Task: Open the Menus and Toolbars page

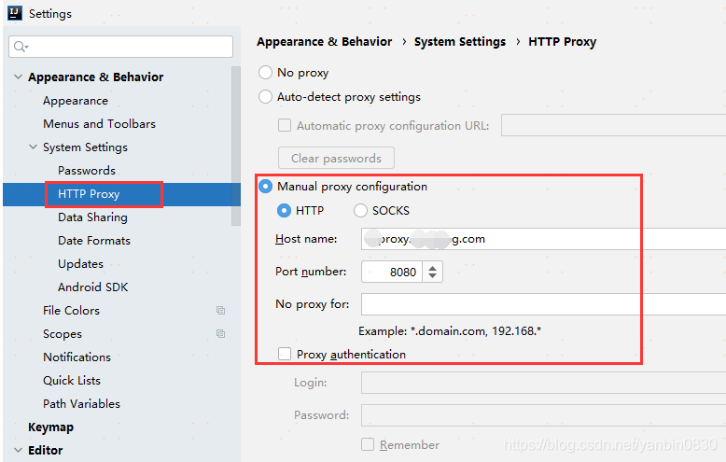Action: 99,124
